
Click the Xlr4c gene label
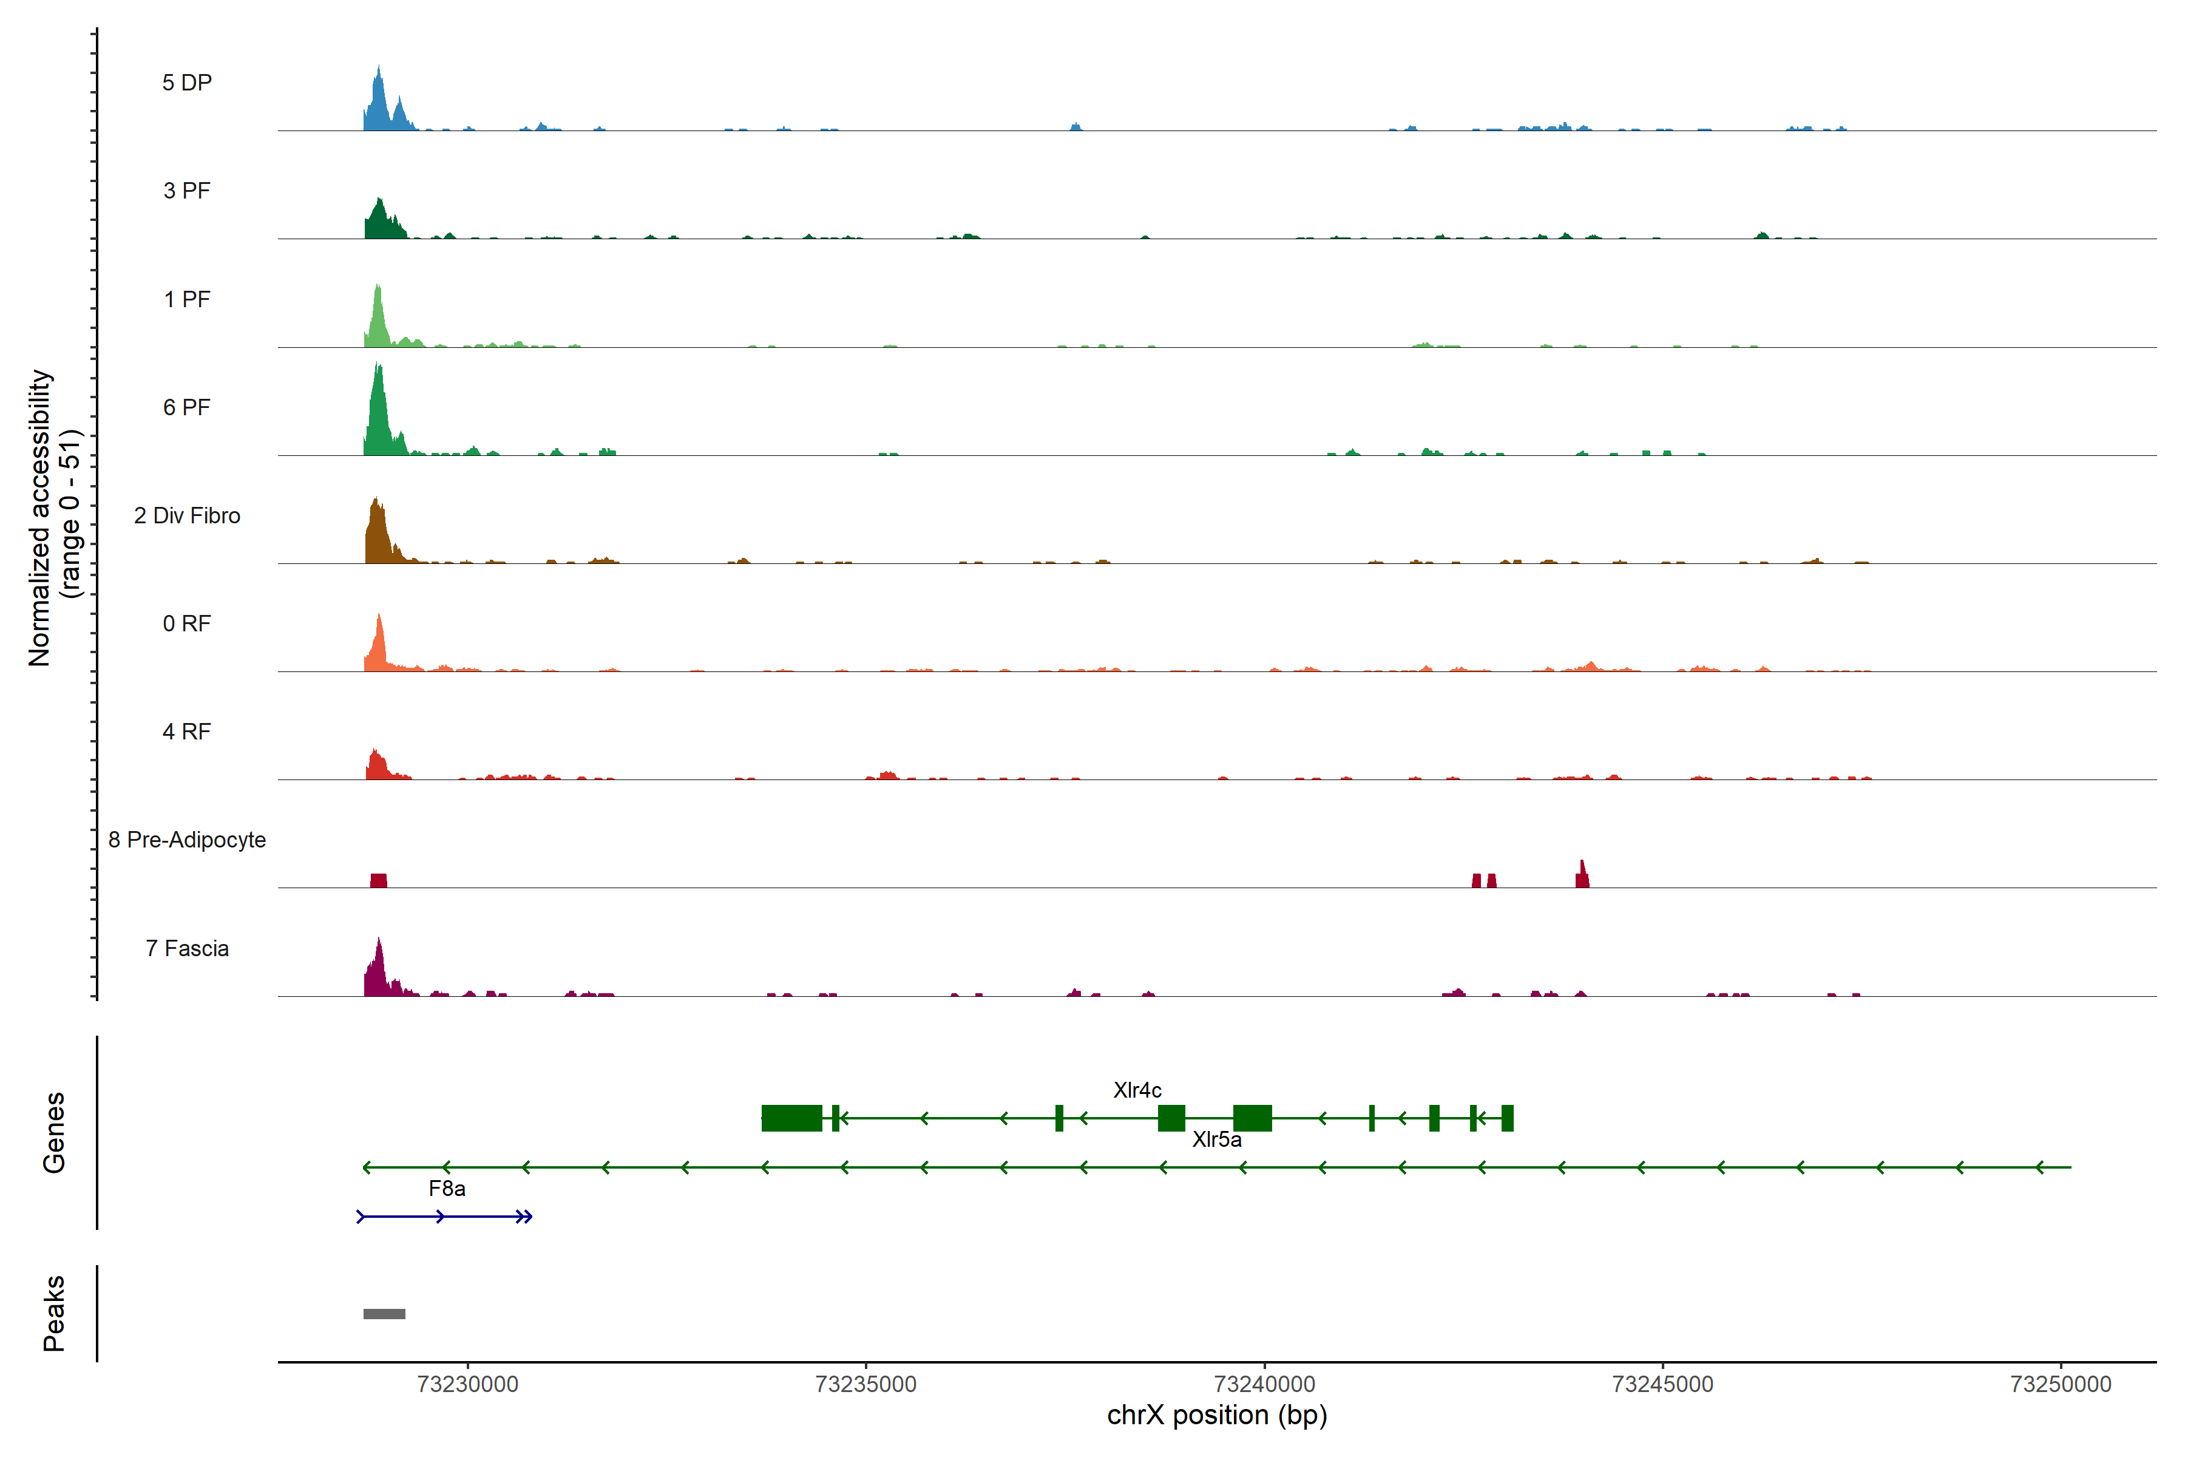(1137, 1090)
